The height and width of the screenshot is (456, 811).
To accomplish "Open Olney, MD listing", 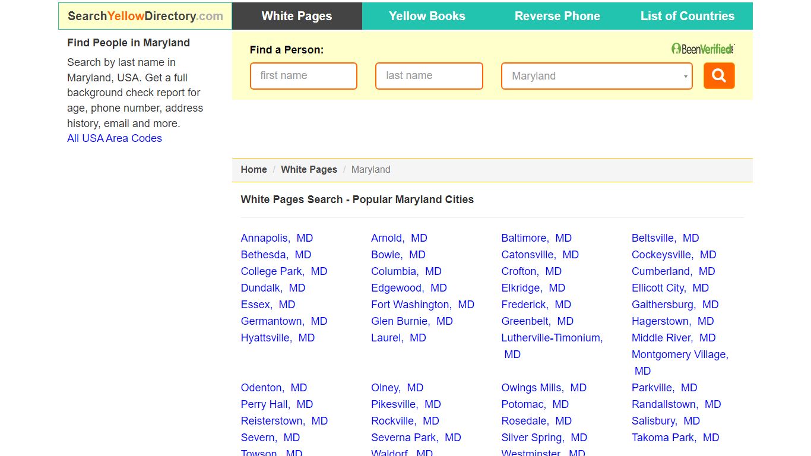I will click(x=397, y=388).
